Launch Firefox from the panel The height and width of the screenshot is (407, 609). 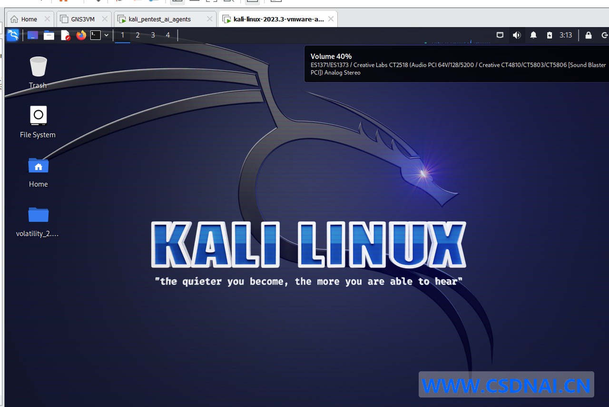coord(81,35)
